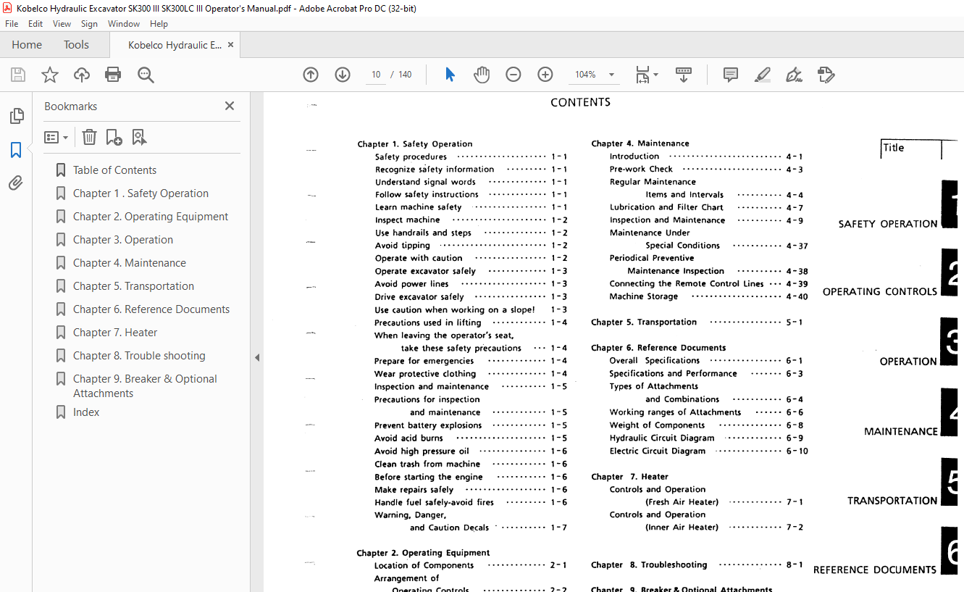Zoom out with the minus circle icon
The height and width of the screenshot is (592, 964).
(x=514, y=75)
